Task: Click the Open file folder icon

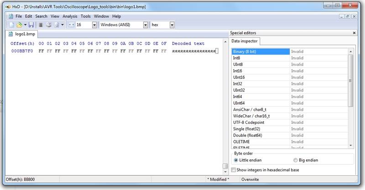Action: pos(19,25)
